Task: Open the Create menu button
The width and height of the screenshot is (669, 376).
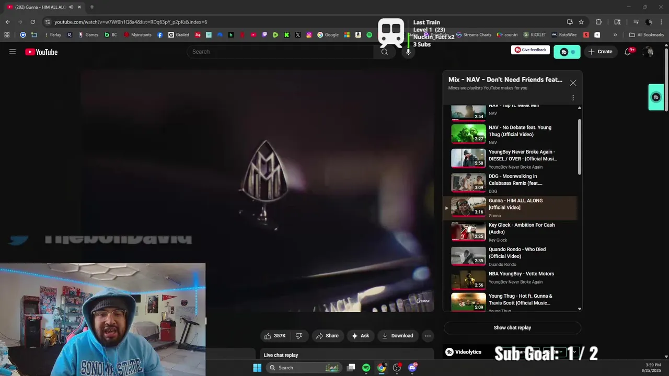Action: [x=600, y=52]
